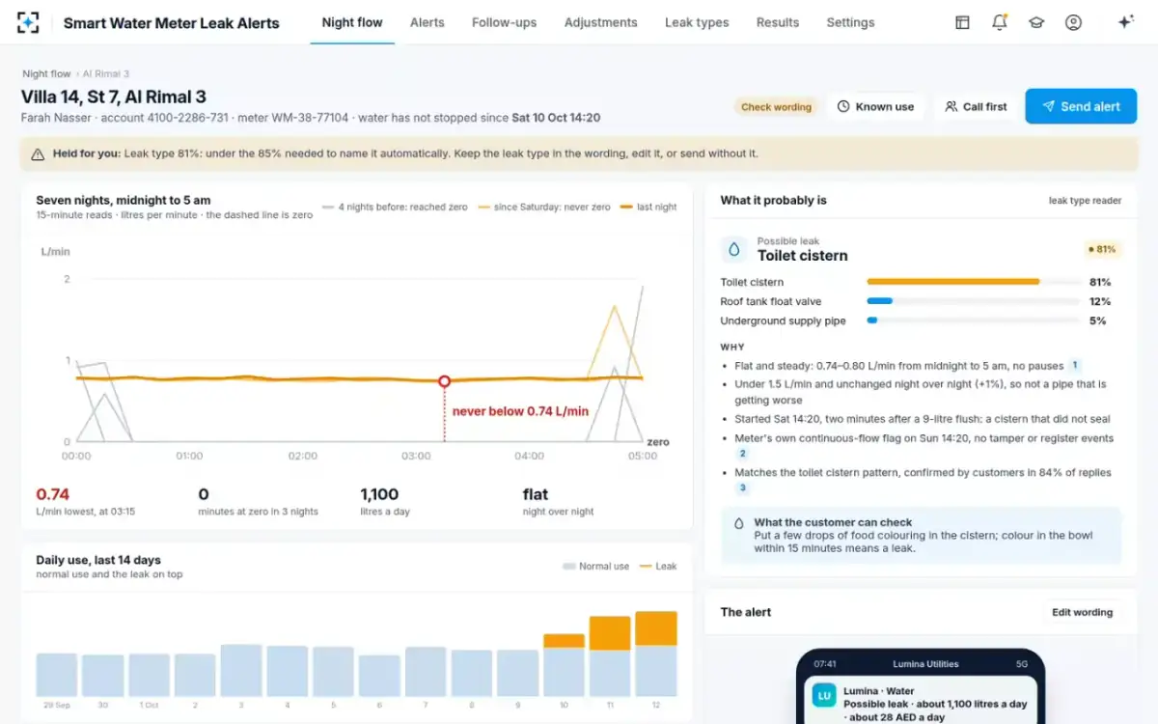Click the warning triangle in the held banner
This screenshot has height=724, width=1158.
(38, 153)
